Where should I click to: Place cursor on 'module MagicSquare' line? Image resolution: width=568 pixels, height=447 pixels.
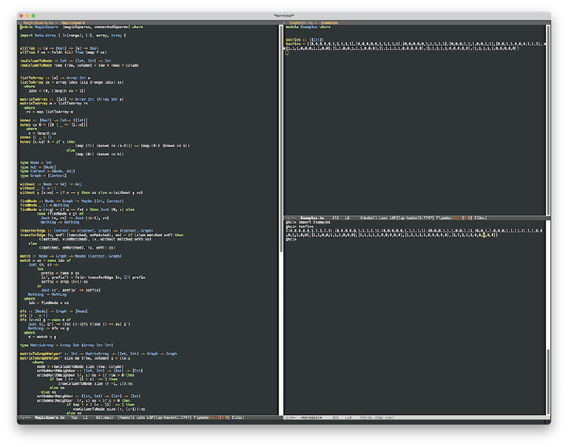81,27
